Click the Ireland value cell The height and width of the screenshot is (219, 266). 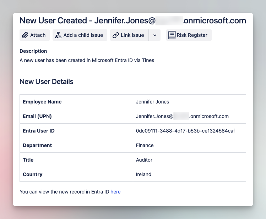(190, 174)
